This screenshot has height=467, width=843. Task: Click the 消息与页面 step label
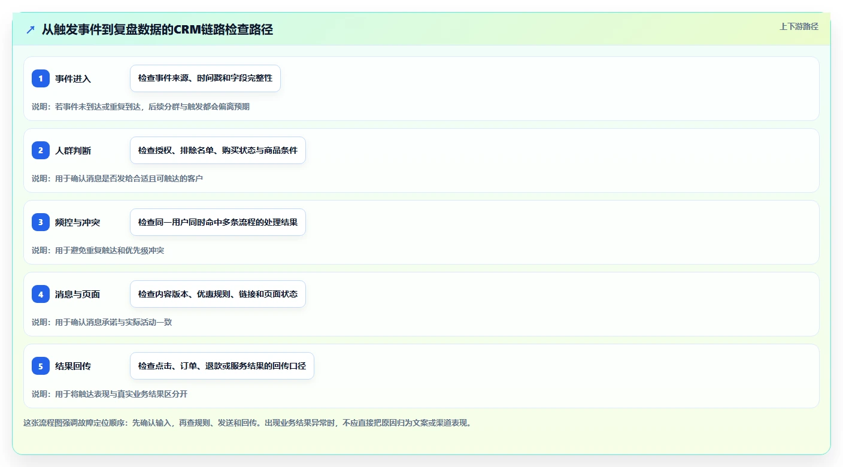[x=78, y=294]
